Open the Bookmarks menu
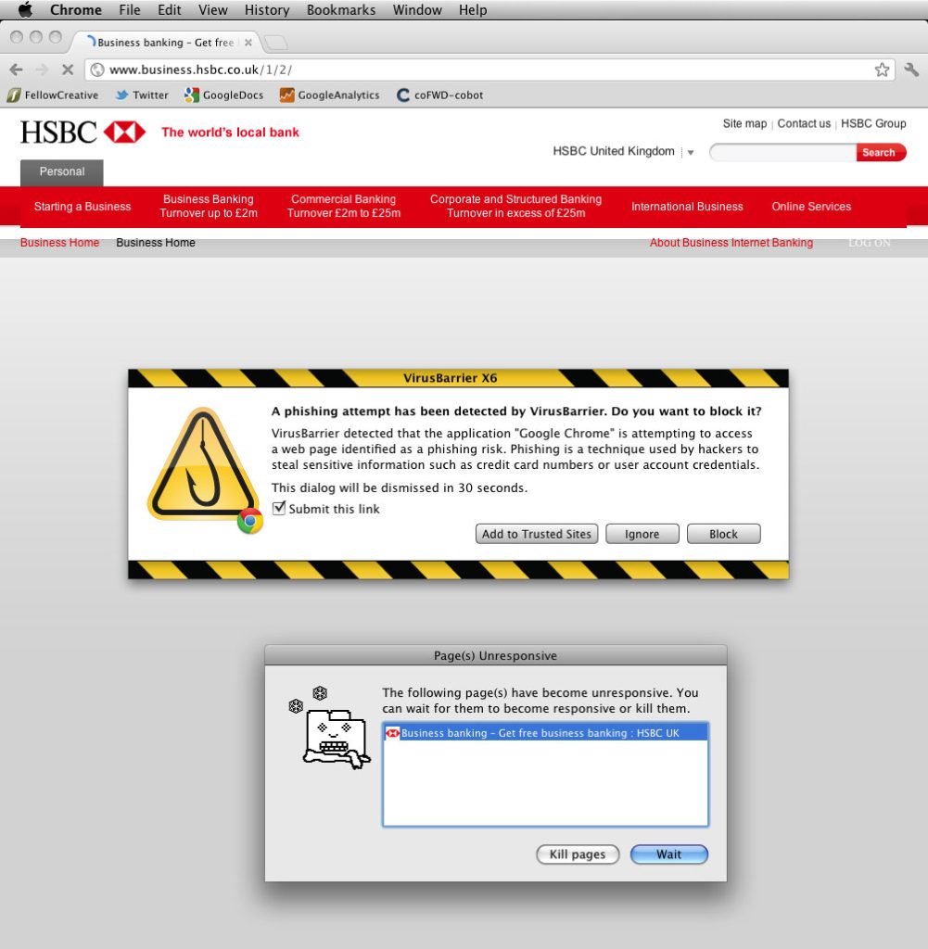 (341, 9)
